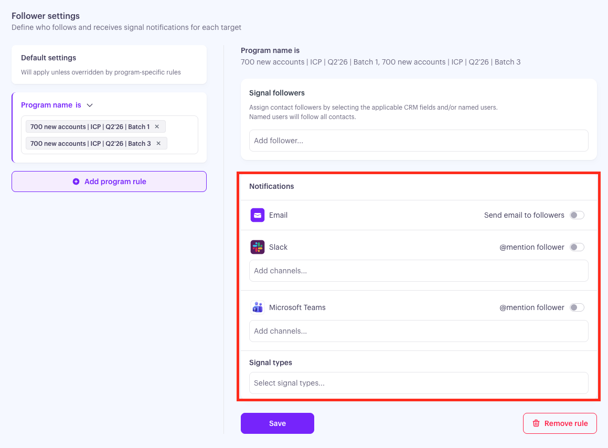This screenshot has height=448, width=608.
Task: Click the Send email to followers label
Action: 524,215
